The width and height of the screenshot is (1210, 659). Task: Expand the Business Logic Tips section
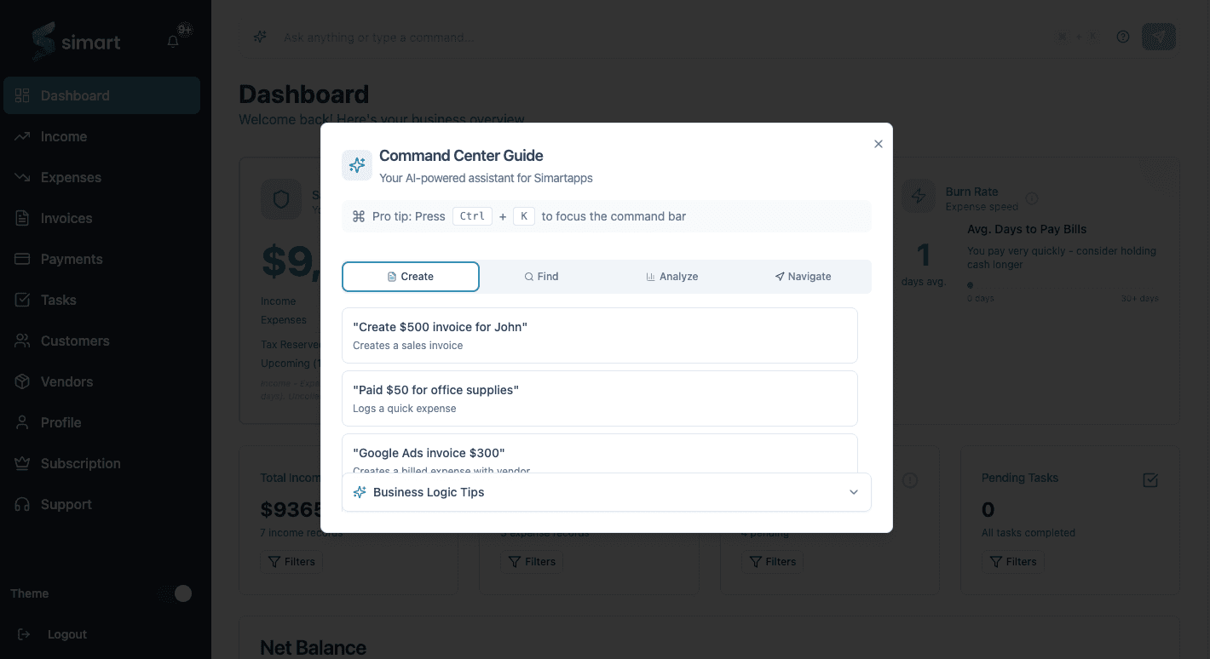[x=606, y=492]
